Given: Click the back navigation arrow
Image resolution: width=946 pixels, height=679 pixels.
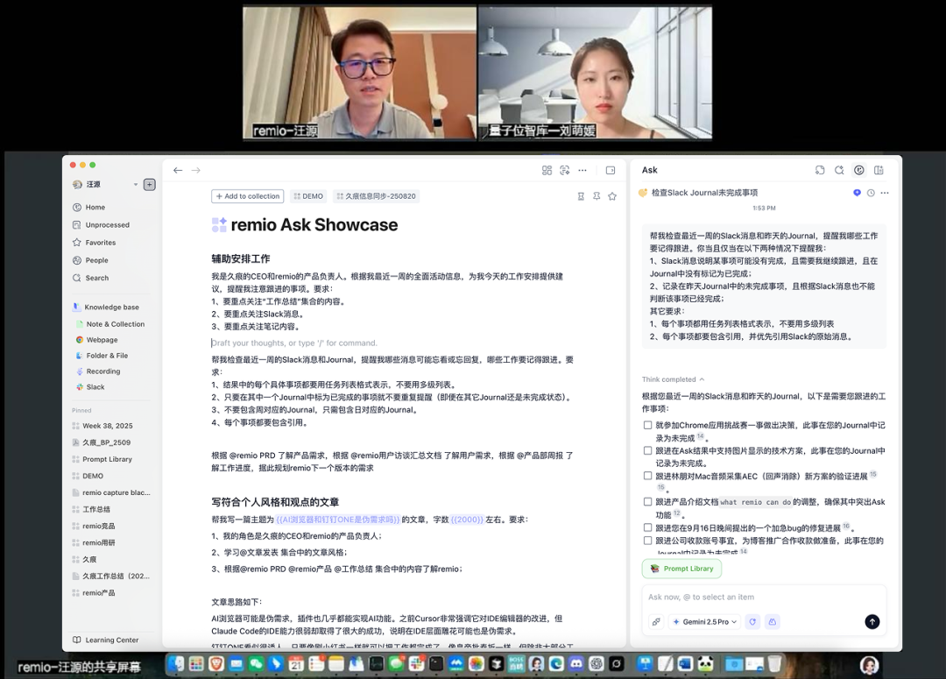Looking at the screenshot, I should click(178, 170).
